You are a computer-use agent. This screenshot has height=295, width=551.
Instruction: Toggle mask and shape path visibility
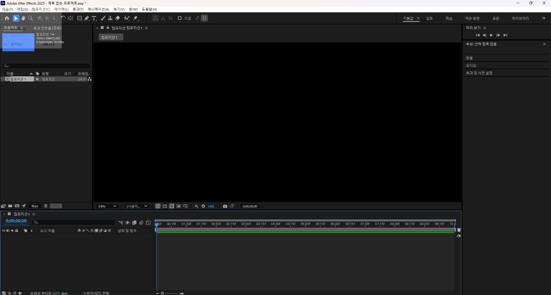tap(172, 206)
